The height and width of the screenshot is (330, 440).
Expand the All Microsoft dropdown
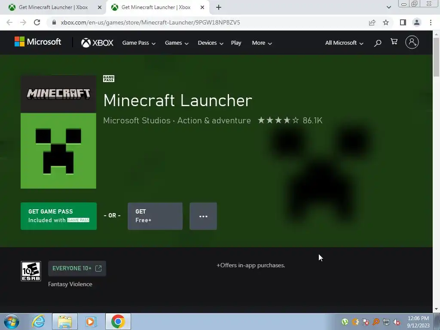(344, 43)
